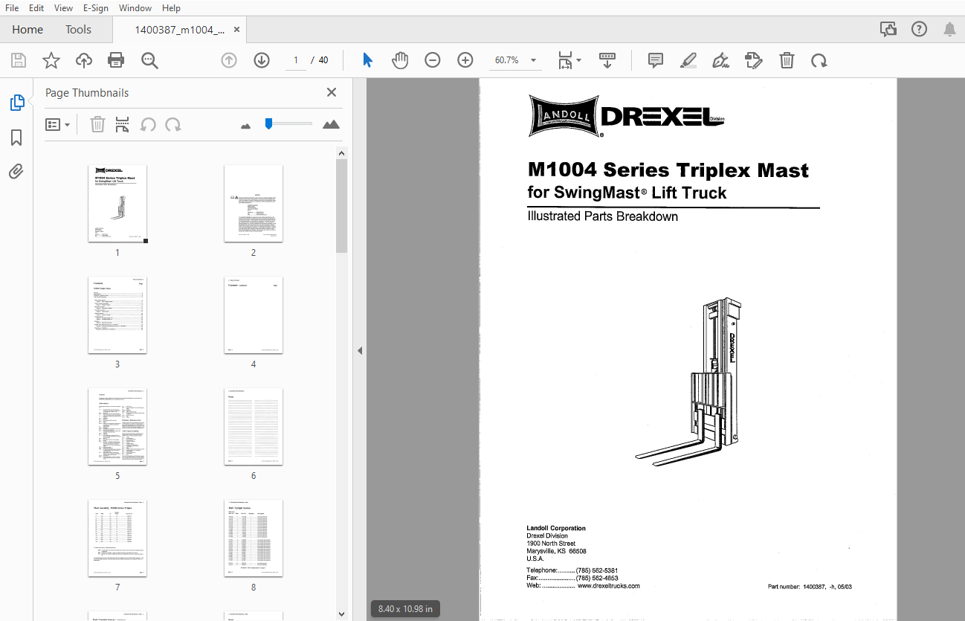Close the 1400387_m1004 document tab
The height and width of the screenshot is (621, 965).
pos(236,30)
